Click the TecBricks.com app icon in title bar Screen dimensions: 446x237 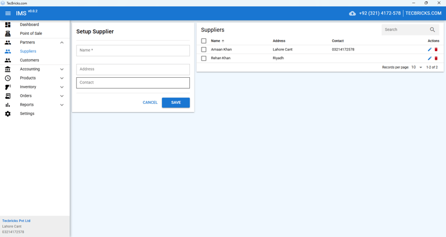tap(3, 3)
